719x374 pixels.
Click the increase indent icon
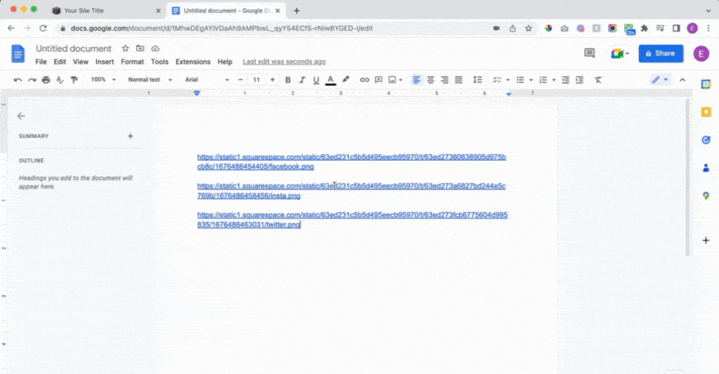tap(580, 80)
